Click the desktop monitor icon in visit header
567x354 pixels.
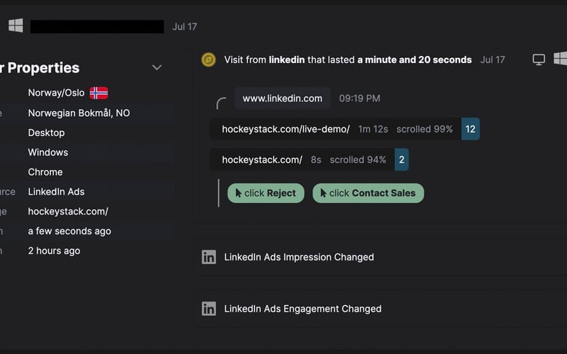[539, 59]
